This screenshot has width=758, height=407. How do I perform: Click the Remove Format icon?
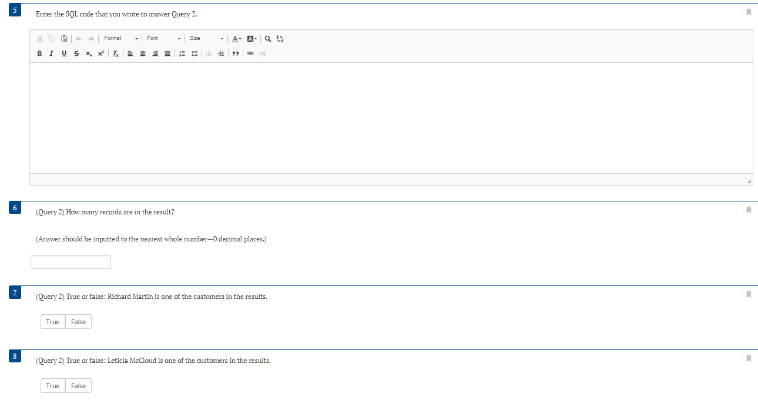(x=116, y=53)
